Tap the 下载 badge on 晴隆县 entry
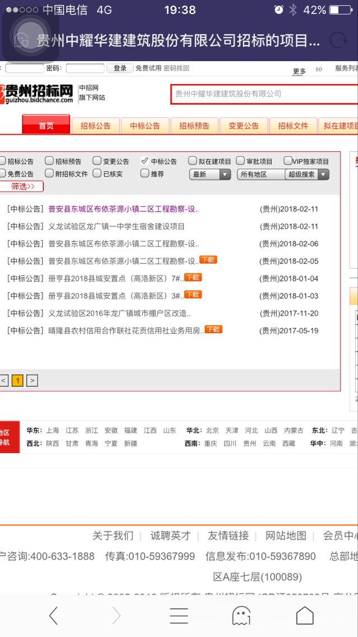Screen dimensions: 358x637 [x=213, y=330]
